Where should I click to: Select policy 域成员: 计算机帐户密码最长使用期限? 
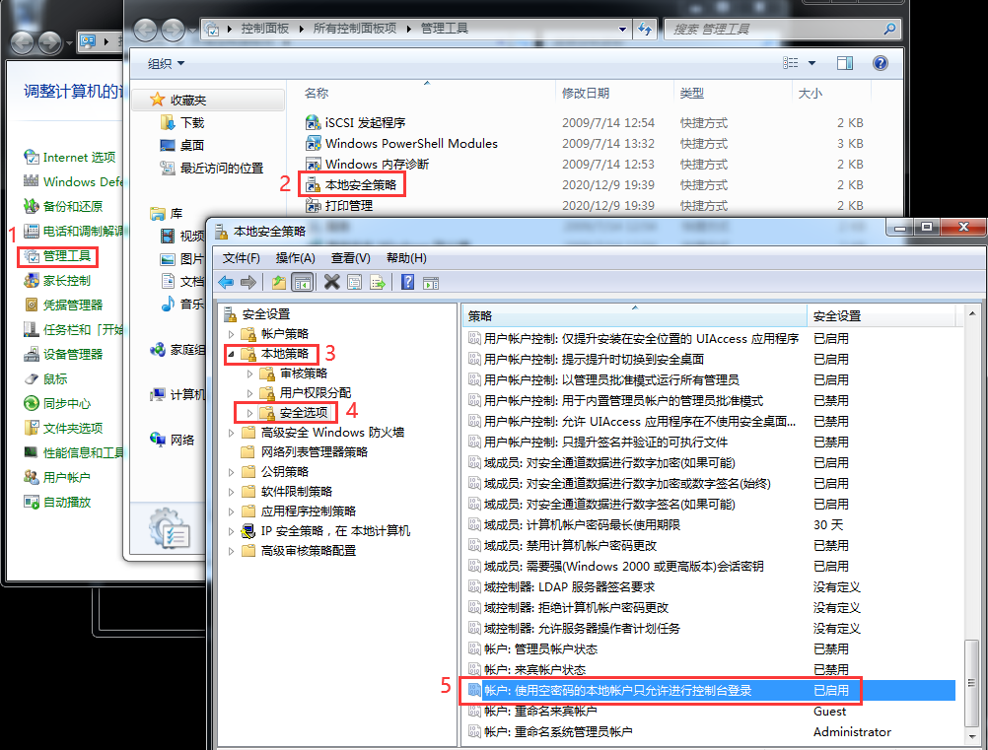point(582,525)
